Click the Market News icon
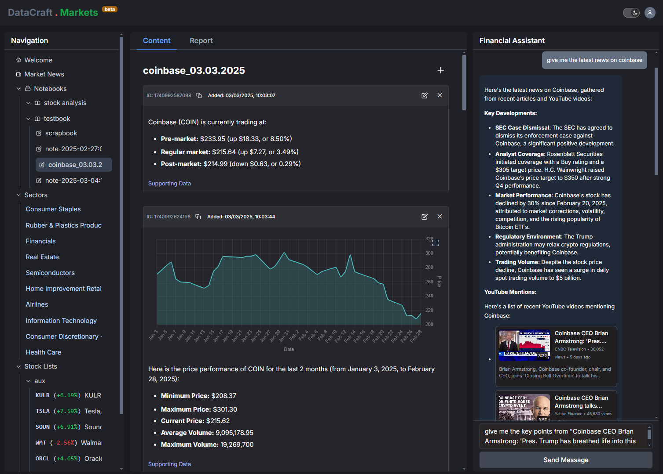Image resolution: width=663 pixels, height=474 pixels. [18, 74]
